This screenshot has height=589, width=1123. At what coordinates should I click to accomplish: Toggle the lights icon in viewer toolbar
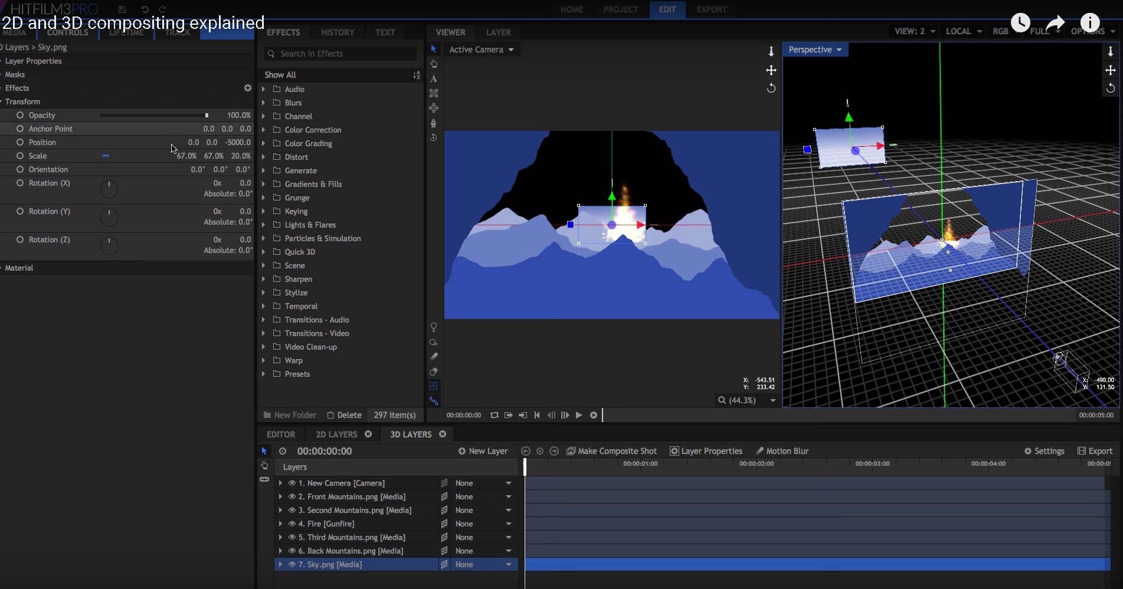(x=434, y=327)
